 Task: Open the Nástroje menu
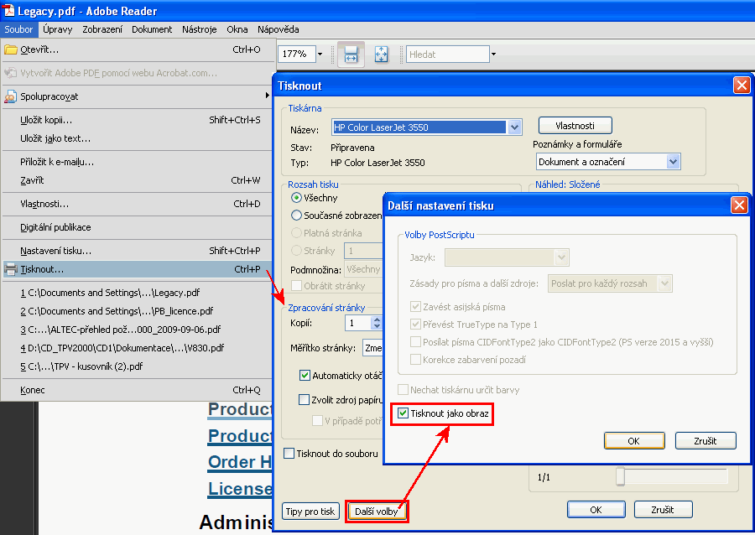coord(200,29)
